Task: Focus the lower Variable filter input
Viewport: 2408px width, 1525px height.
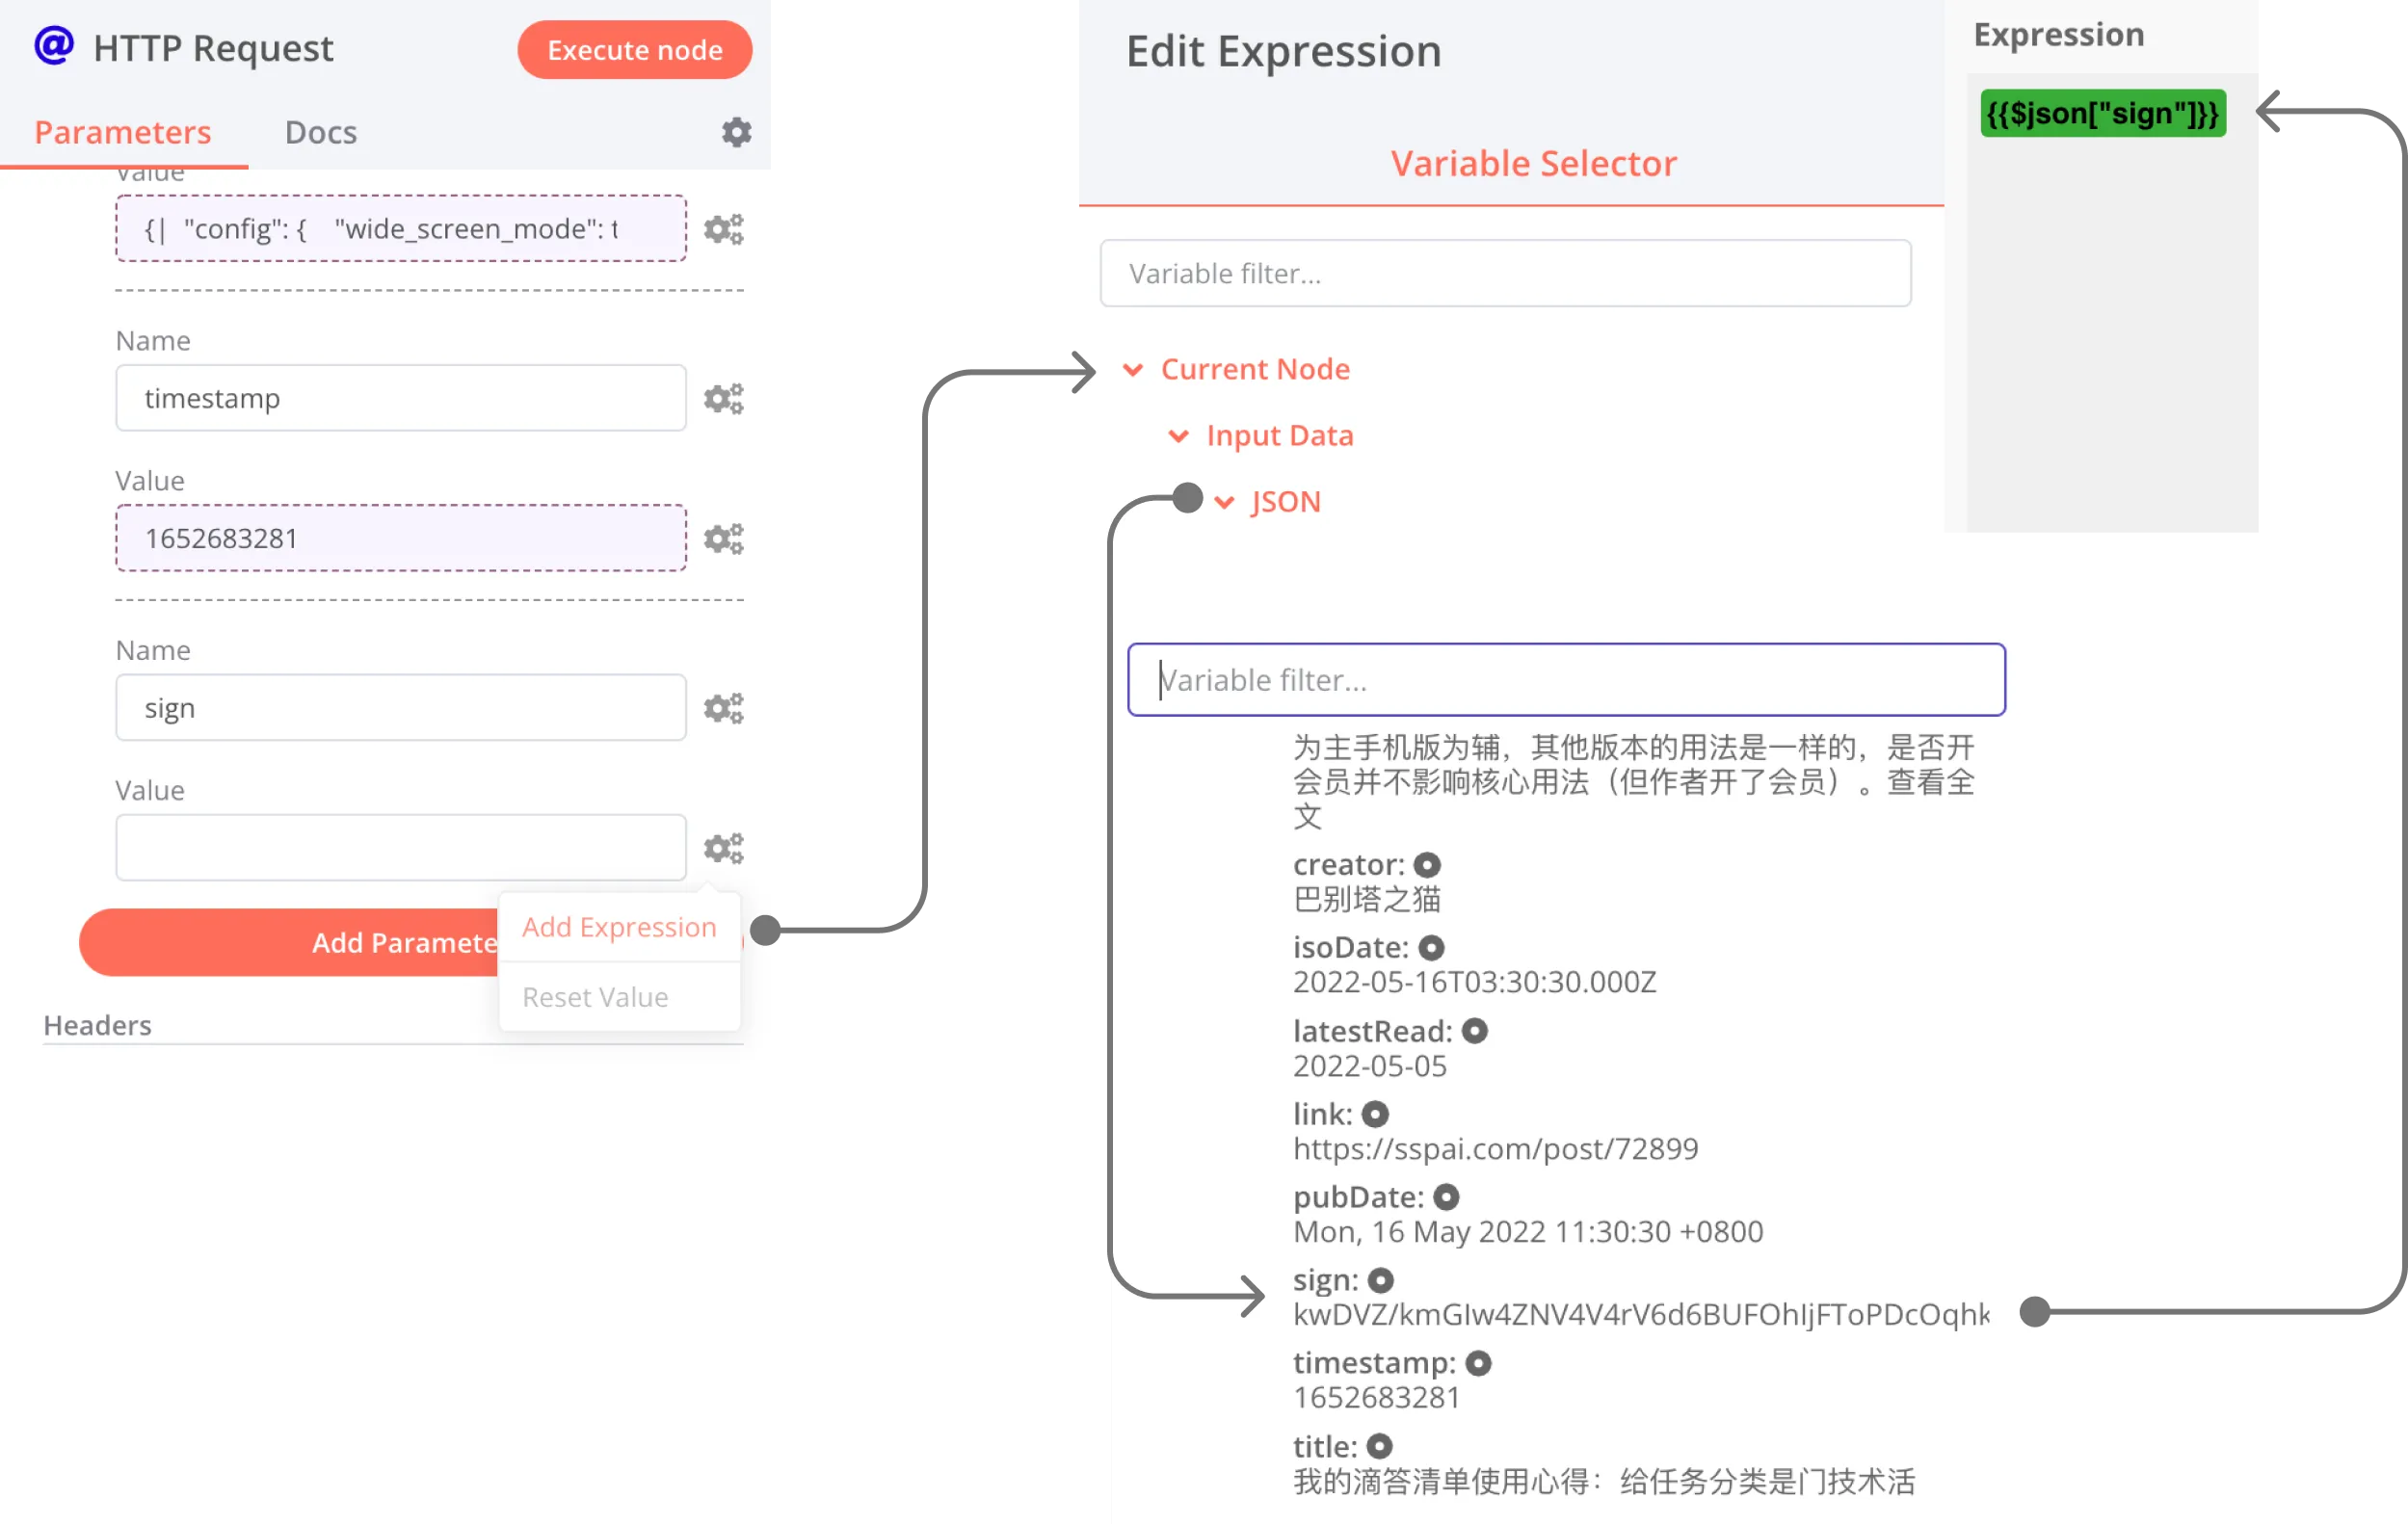Action: pyautogui.click(x=1566, y=680)
